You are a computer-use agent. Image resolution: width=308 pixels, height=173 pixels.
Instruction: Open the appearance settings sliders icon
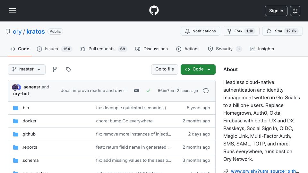295,11
